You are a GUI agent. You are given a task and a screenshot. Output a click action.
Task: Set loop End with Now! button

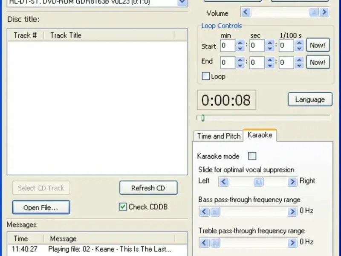(x=318, y=62)
